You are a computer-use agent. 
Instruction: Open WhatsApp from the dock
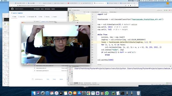coord(107,93)
